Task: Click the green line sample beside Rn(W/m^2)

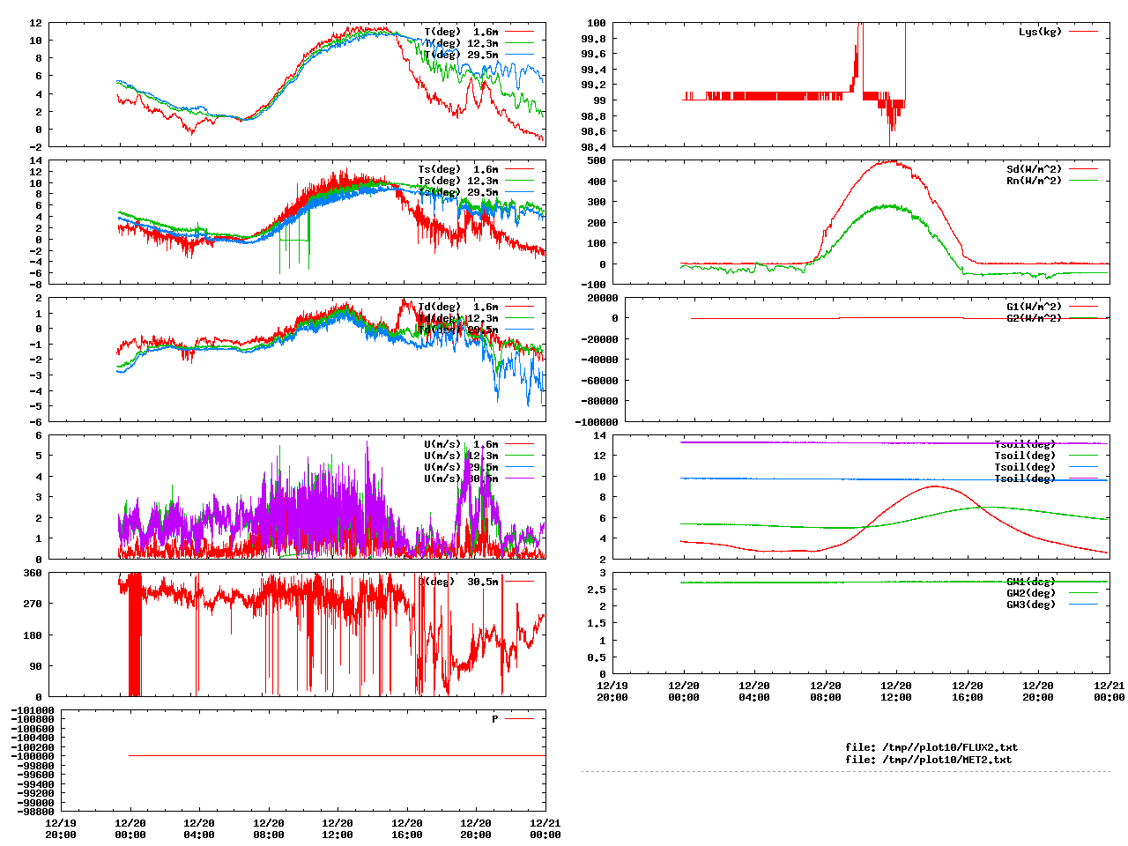Action: tap(1084, 181)
